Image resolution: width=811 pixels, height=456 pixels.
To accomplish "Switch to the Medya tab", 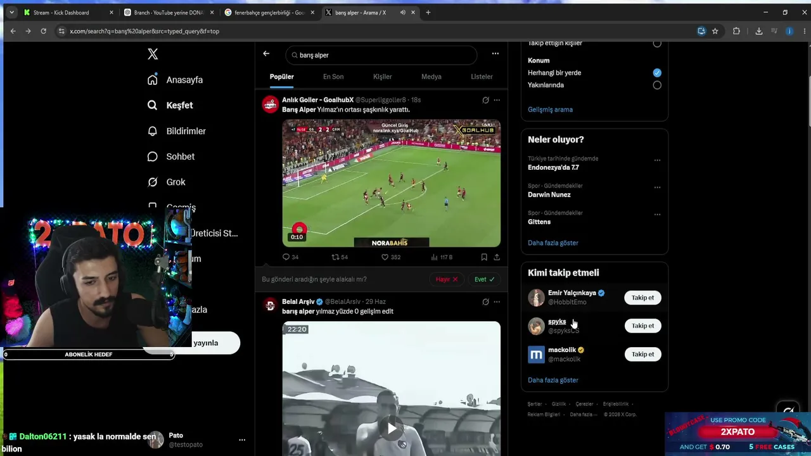I will pyautogui.click(x=431, y=77).
